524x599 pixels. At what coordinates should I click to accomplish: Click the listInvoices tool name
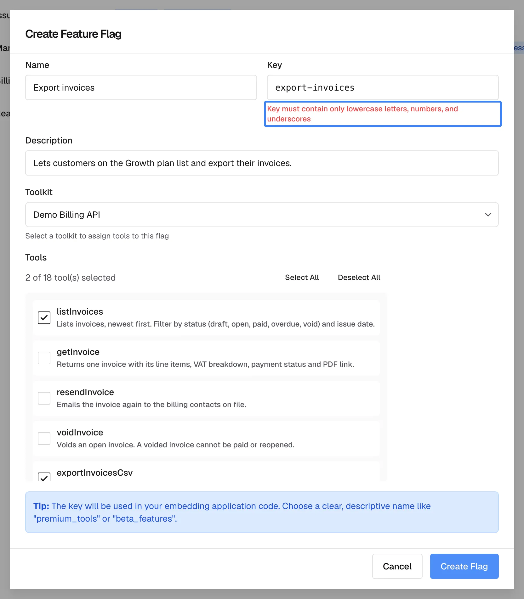80,311
